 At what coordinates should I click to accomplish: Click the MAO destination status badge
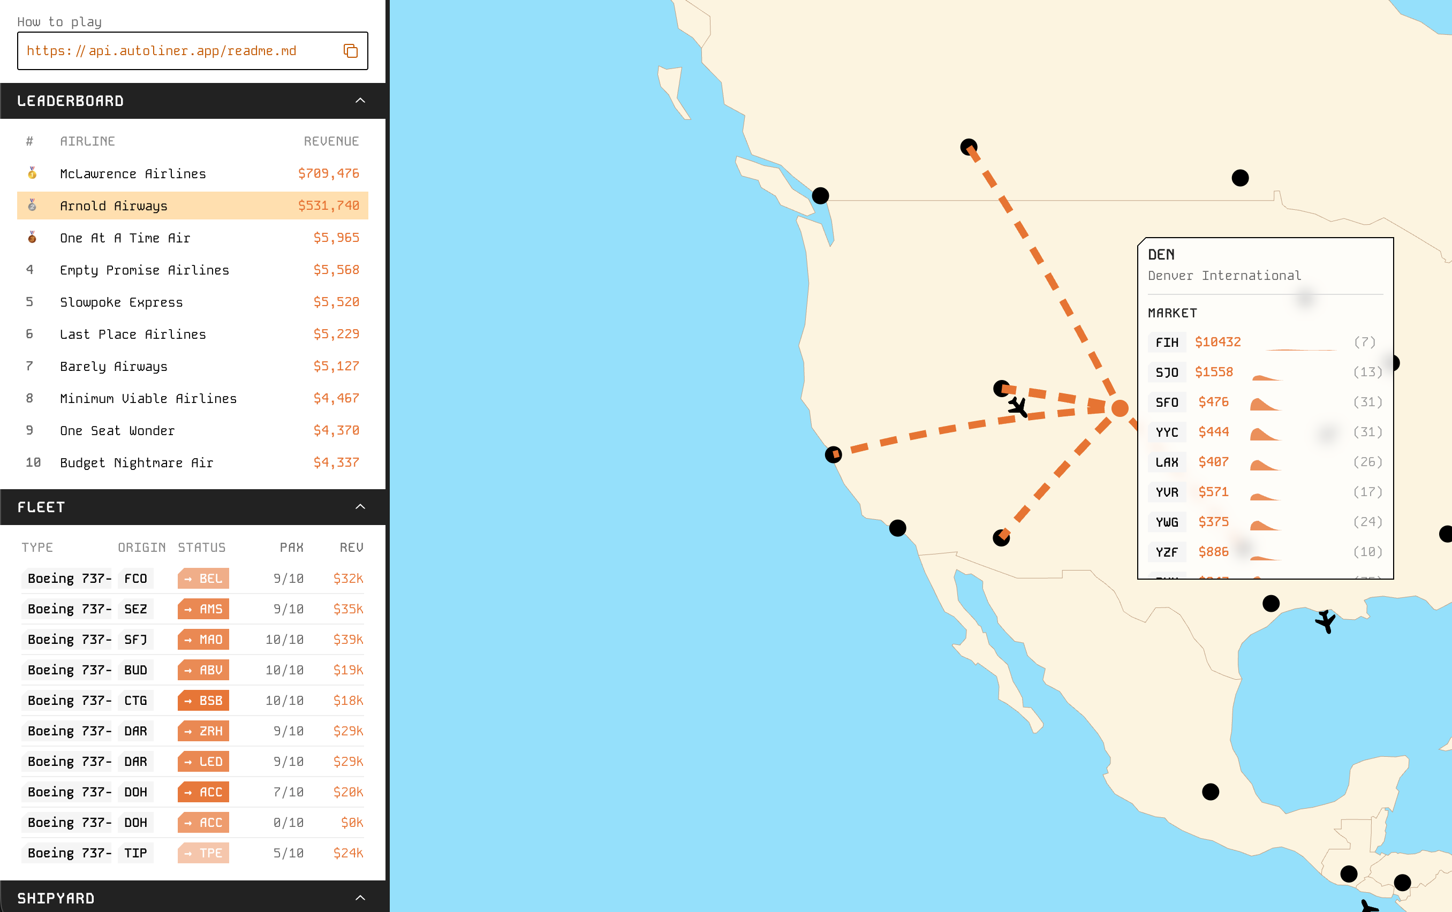203,639
